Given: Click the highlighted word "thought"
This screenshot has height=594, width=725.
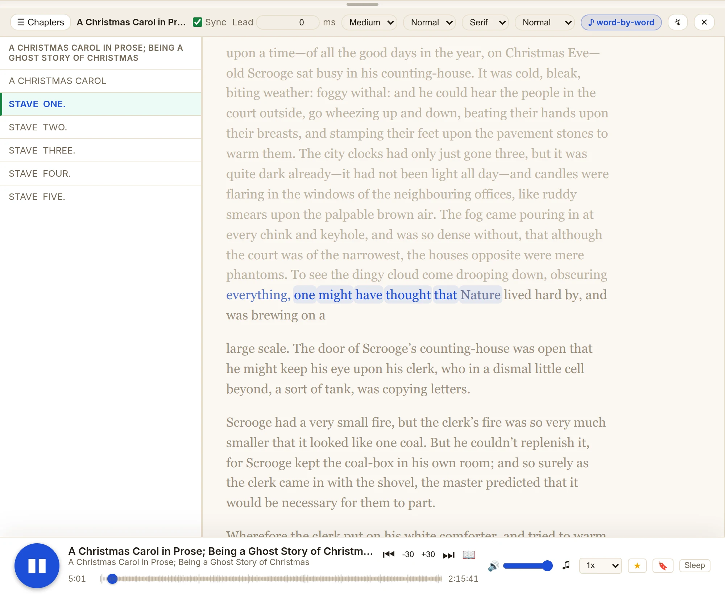Looking at the screenshot, I should (x=408, y=295).
